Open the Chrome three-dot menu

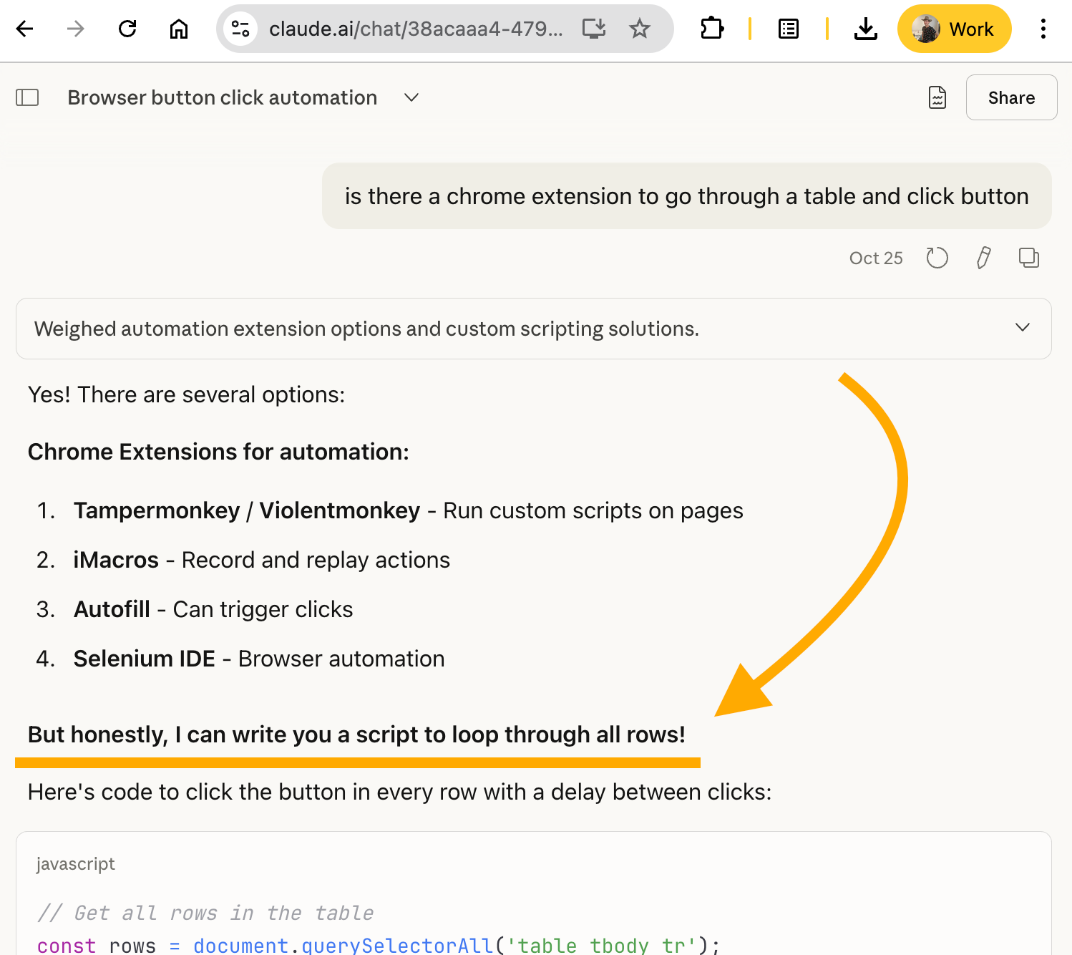coord(1043,29)
